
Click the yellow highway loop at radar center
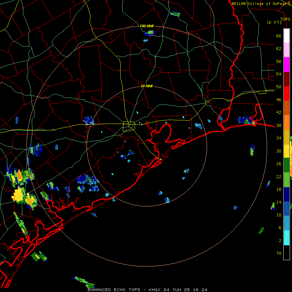pyautogui.click(x=129, y=126)
